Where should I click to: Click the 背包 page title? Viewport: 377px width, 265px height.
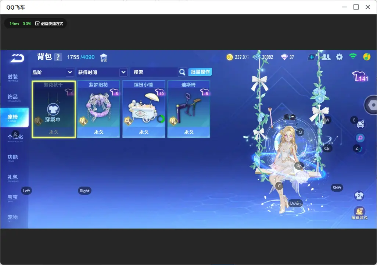pos(44,57)
